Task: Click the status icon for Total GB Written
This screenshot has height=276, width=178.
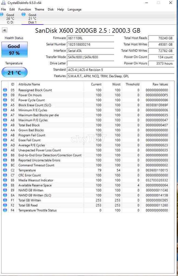Action: pyautogui.click(x=5, y=200)
